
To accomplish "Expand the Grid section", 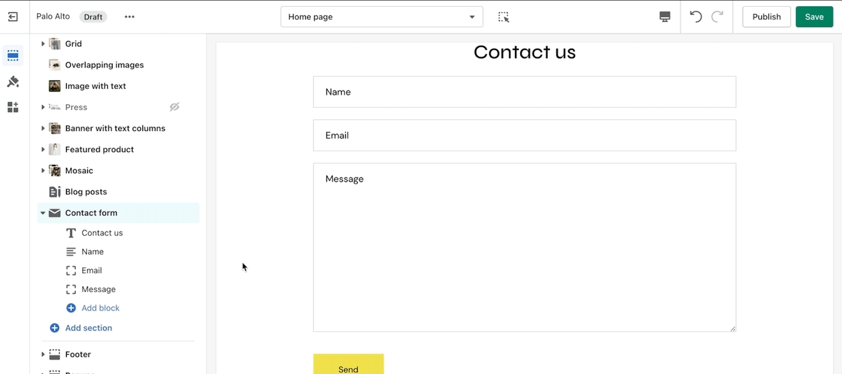I will pos(43,44).
